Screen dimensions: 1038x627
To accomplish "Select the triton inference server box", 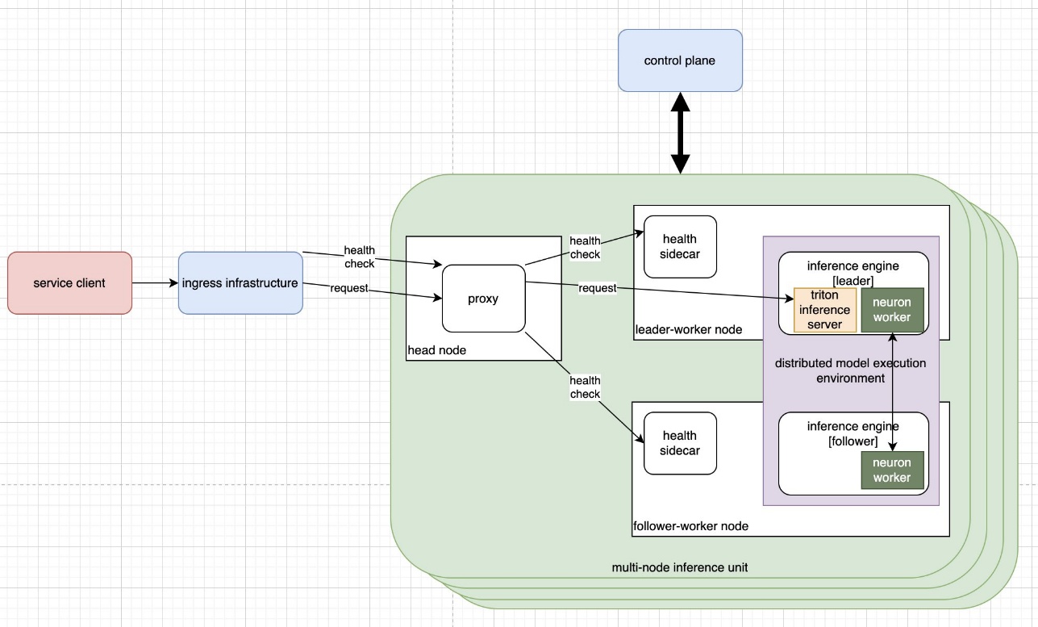I will point(825,310).
